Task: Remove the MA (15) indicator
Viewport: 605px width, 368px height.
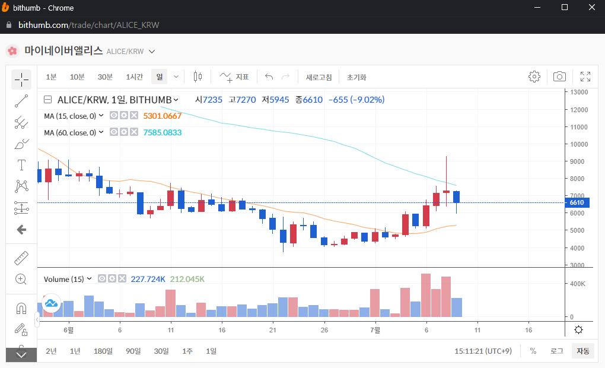Action: pos(134,115)
